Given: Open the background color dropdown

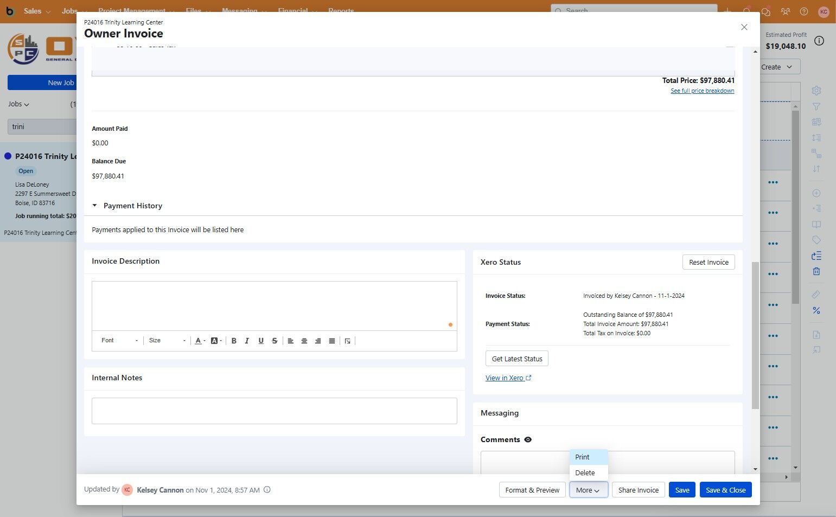Looking at the screenshot, I should click(216, 341).
